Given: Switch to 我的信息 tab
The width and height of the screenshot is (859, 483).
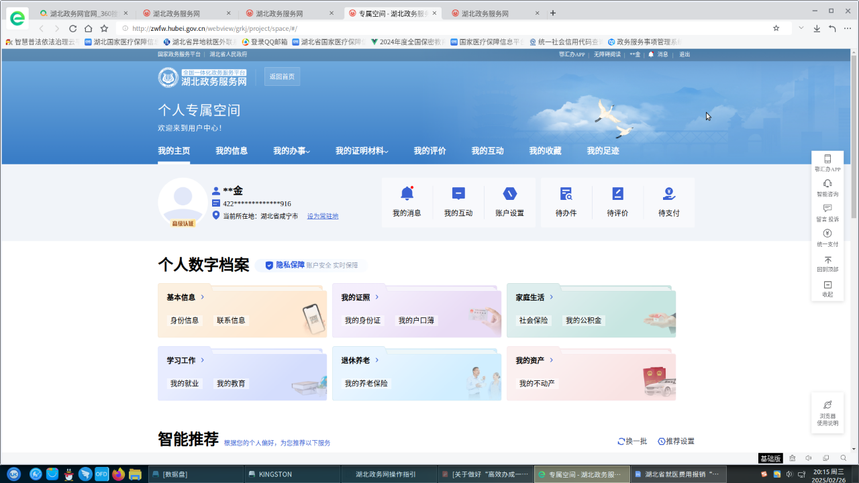Looking at the screenshot, I should [232, 151].
